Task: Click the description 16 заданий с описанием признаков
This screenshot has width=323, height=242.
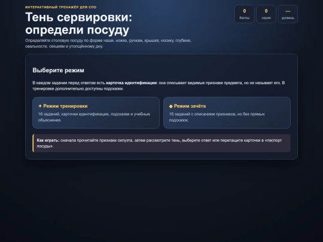Action: [217, 117]
